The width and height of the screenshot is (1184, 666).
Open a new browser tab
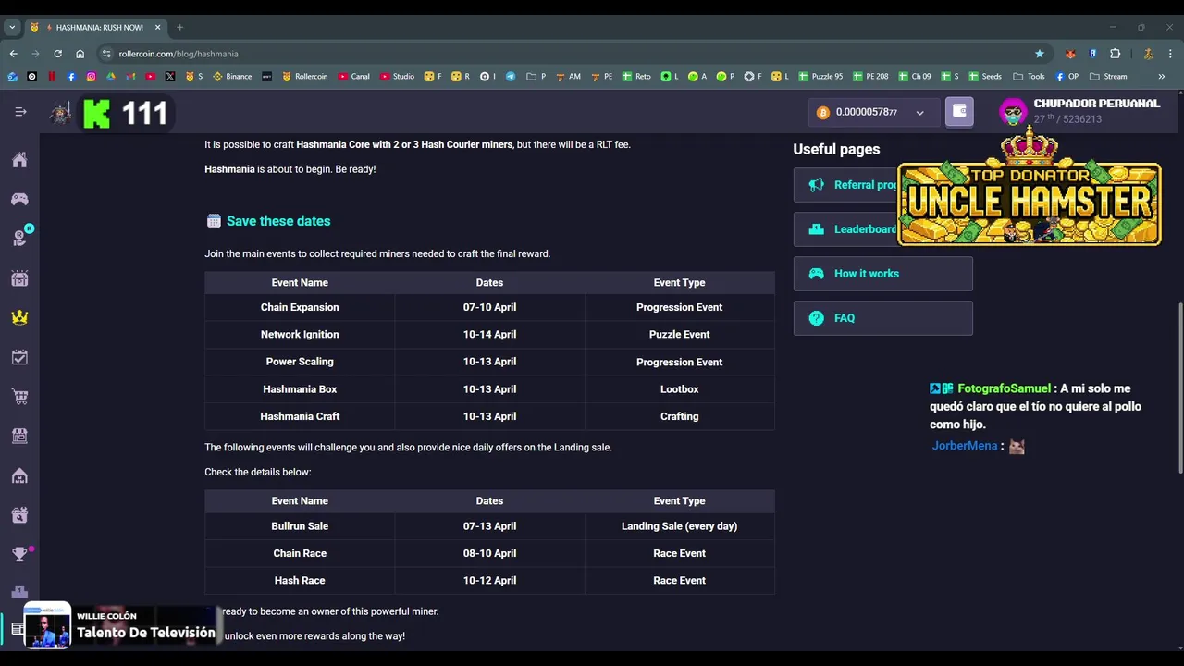[179, 28]
